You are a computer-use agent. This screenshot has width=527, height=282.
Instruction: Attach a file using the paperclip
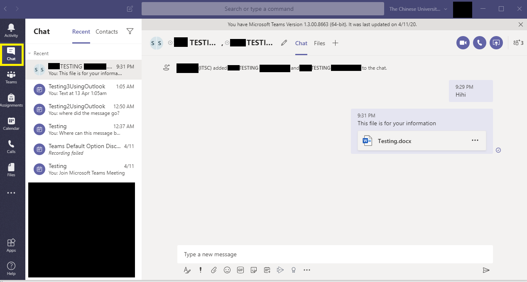click(214, 270)
